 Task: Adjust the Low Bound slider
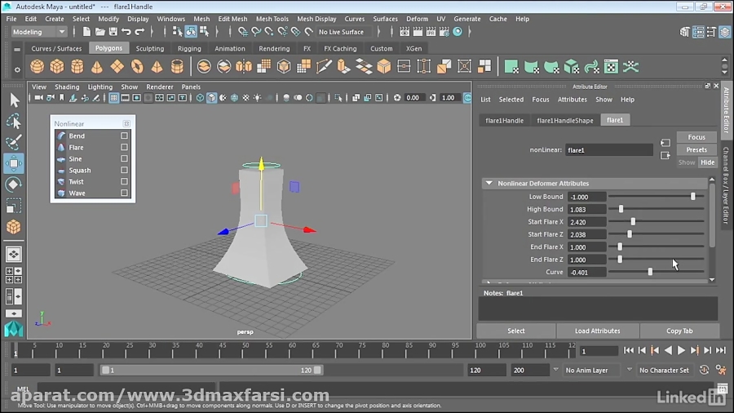pyautogui.click(x=692, y=197)
